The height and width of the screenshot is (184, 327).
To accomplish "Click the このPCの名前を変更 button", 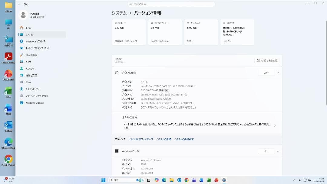I will [x=266, y=60].
